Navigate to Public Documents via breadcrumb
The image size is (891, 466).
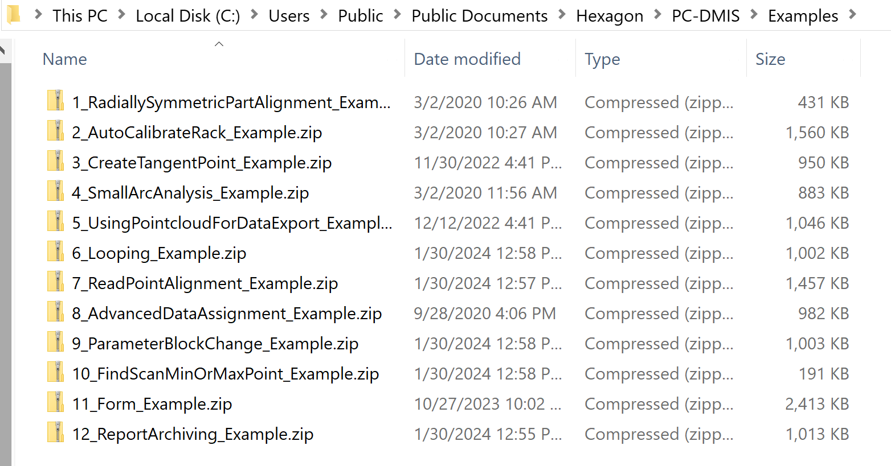coord(479,15)
